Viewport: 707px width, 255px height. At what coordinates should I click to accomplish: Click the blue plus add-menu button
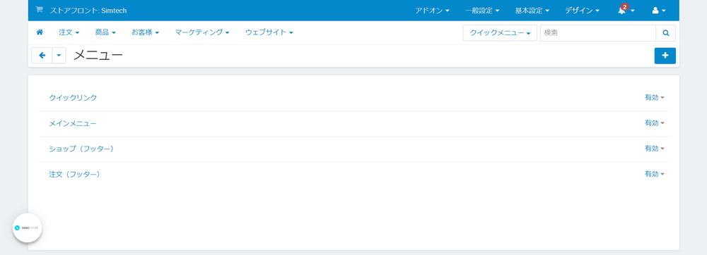click(x=665, y=56)
